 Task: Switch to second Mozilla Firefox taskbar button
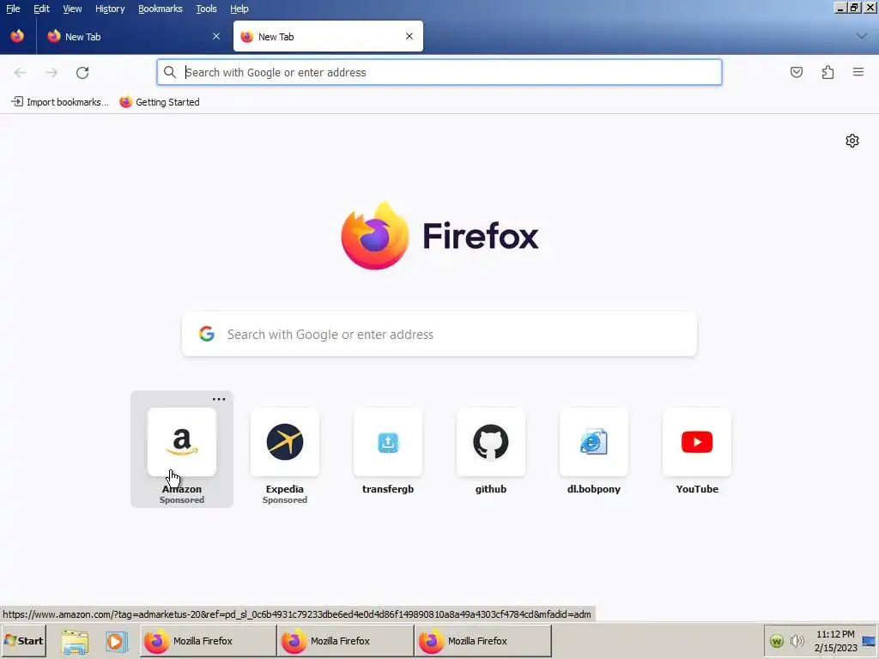click(x=345, y=640)
